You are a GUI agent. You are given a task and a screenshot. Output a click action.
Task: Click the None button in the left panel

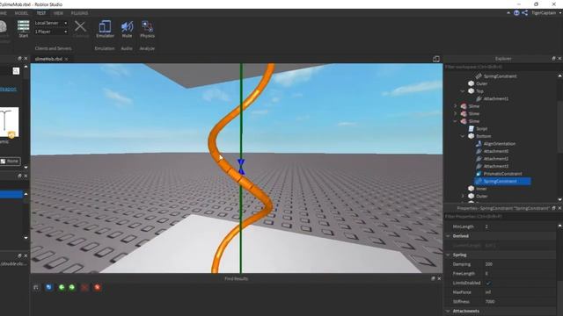[10, 162]
